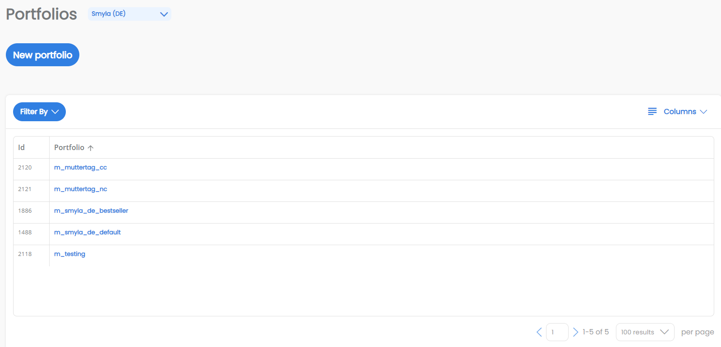Open the Columns visibility menu
The width and height of the screenshot is (721, 347).
[680, 111]
